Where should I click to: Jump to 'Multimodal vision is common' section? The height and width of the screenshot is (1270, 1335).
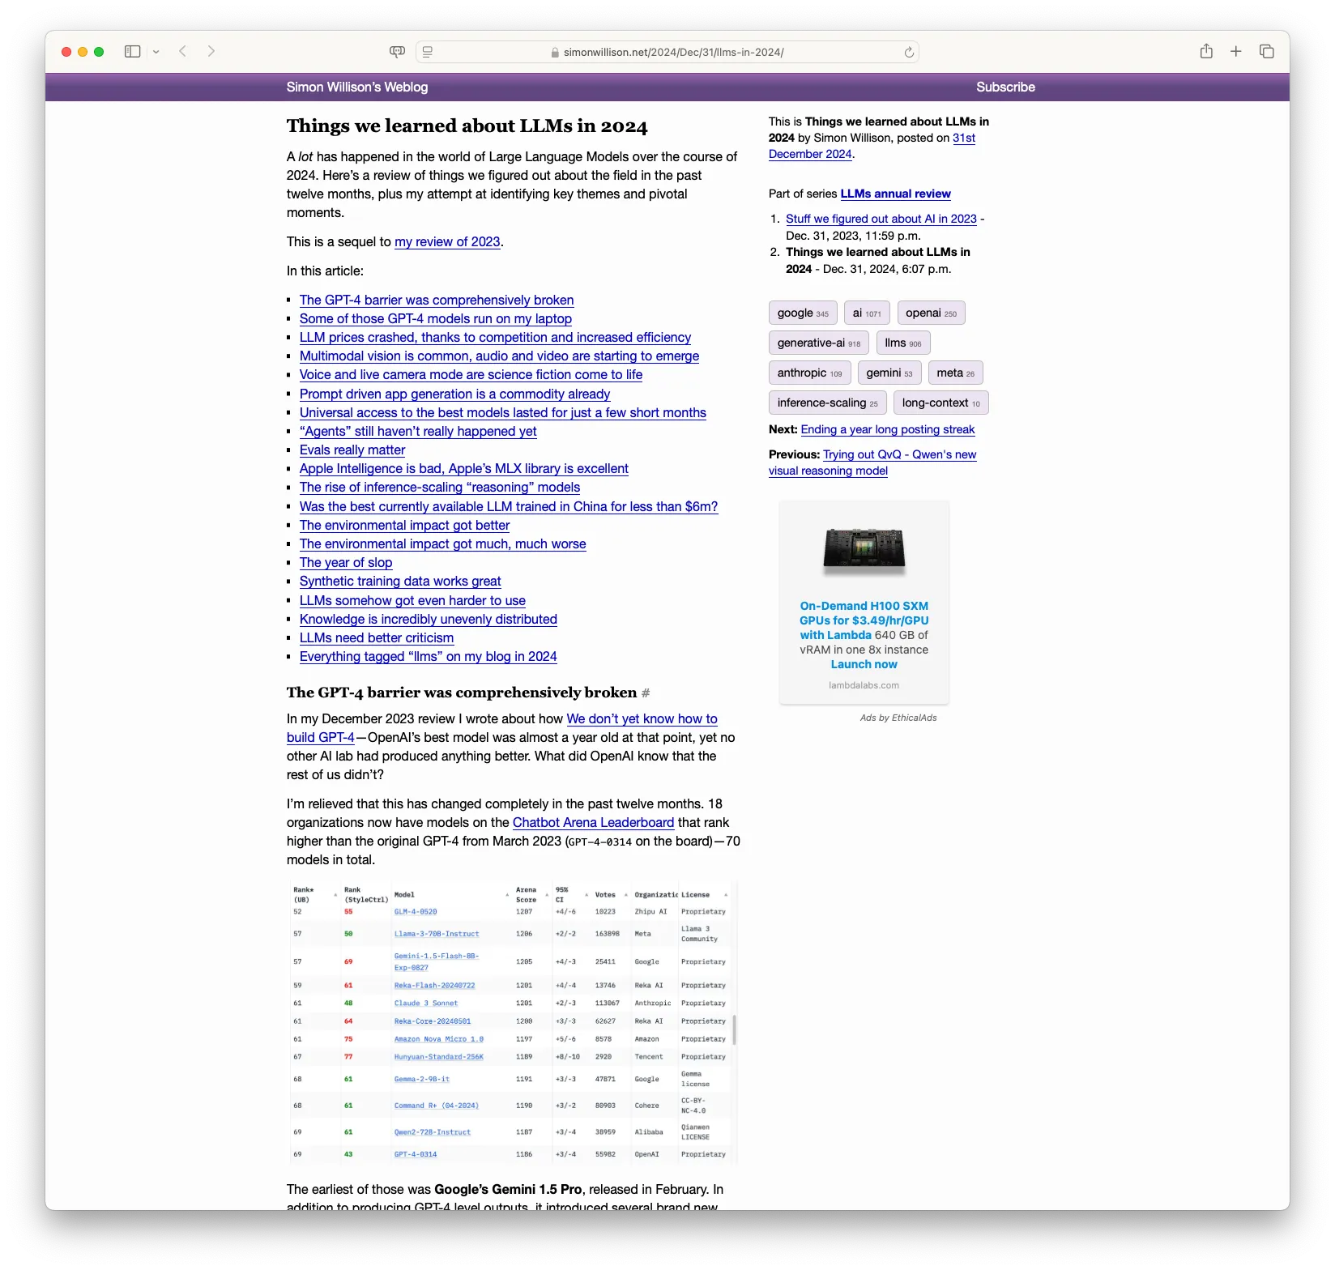[499, 356]
